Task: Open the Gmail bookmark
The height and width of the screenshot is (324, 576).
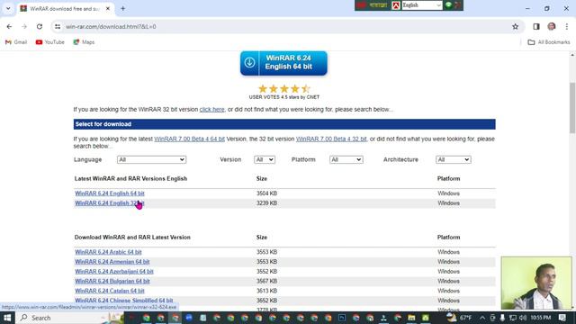Action: [16, 42]
